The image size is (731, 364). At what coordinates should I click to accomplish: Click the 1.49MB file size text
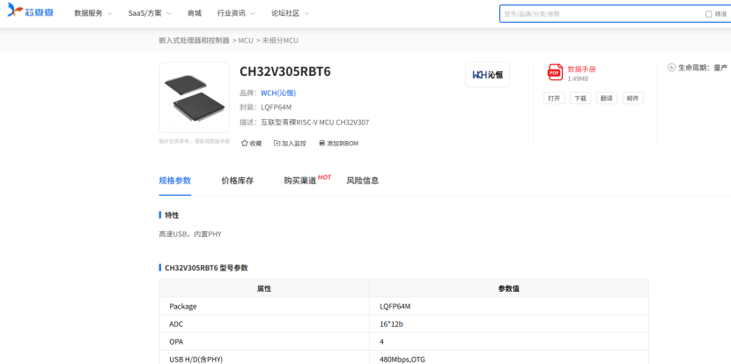(x=578, y=78)
